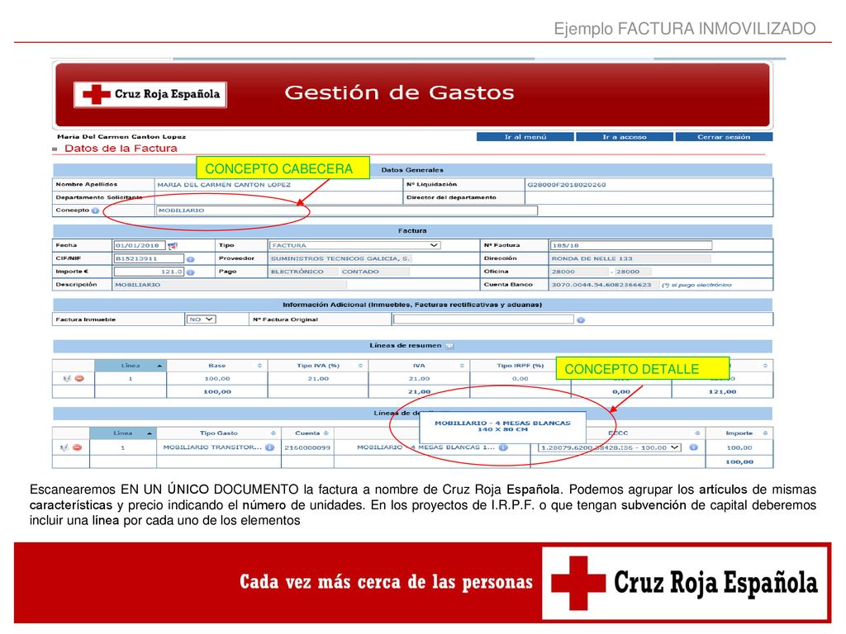Click info icon after MOBILIARIO TRANSITOR... tipo gasto
This screenshot has width=846, height=634.
pyautogui.click(x=270, y=447)
